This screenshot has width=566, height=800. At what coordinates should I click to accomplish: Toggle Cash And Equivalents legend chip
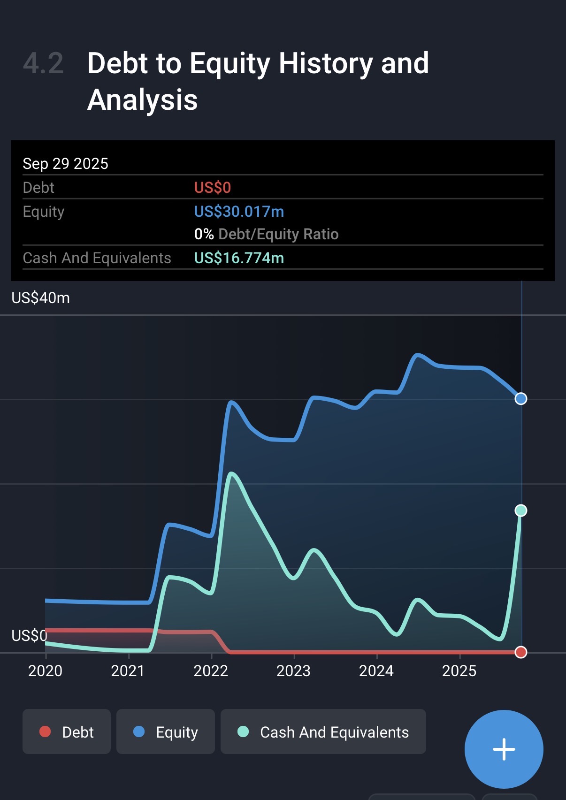coord(323,731)
